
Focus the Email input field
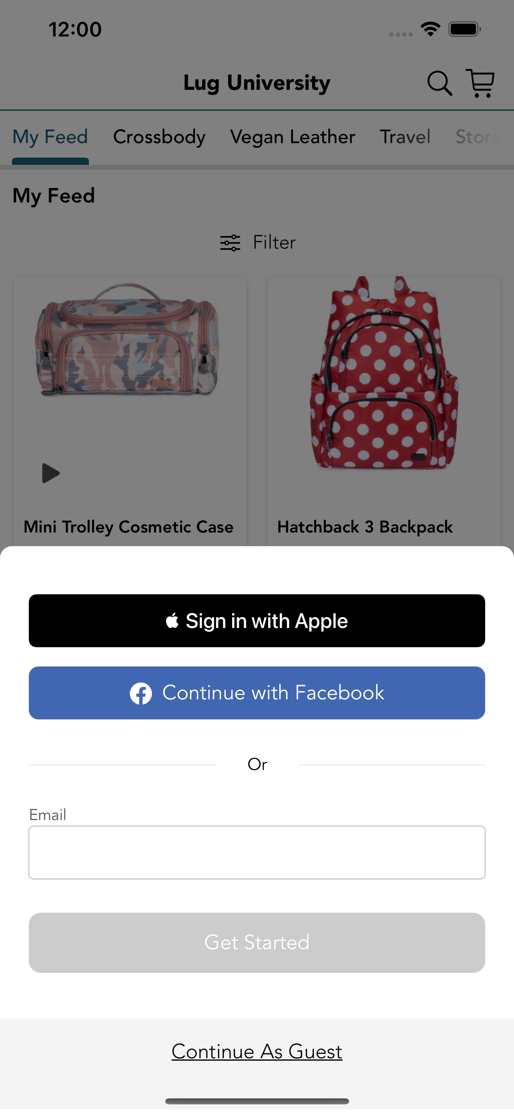point(257,853)
